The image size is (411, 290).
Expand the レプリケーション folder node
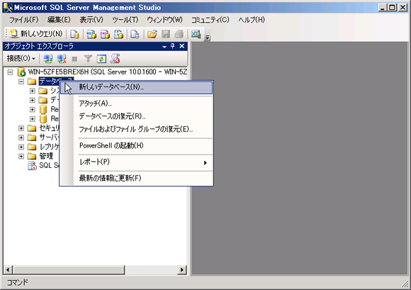point(21,147)
